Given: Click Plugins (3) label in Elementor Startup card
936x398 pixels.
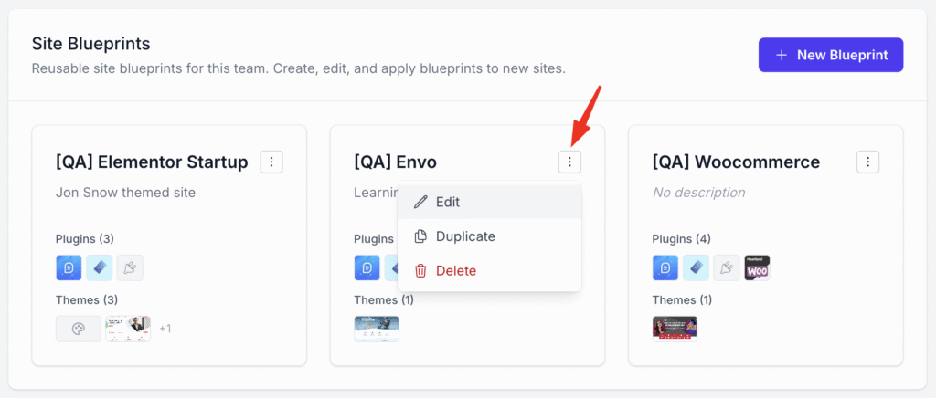Looking at the screenshot, I should coord(85,239).
